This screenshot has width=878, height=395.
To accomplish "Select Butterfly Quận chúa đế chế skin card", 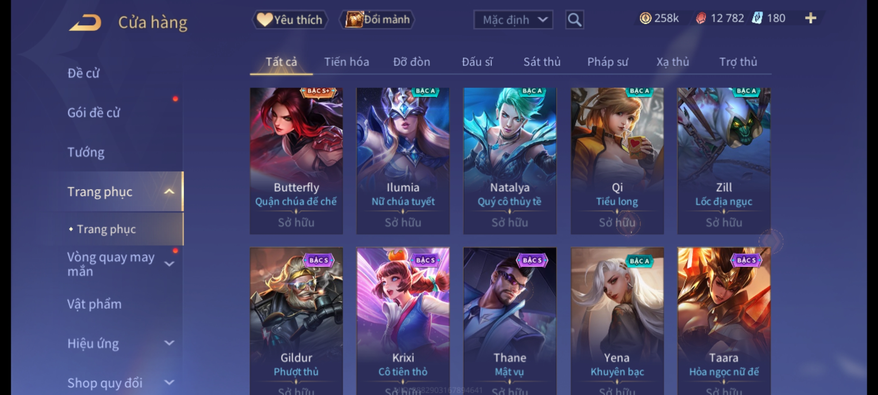I will tap(296, 161).
